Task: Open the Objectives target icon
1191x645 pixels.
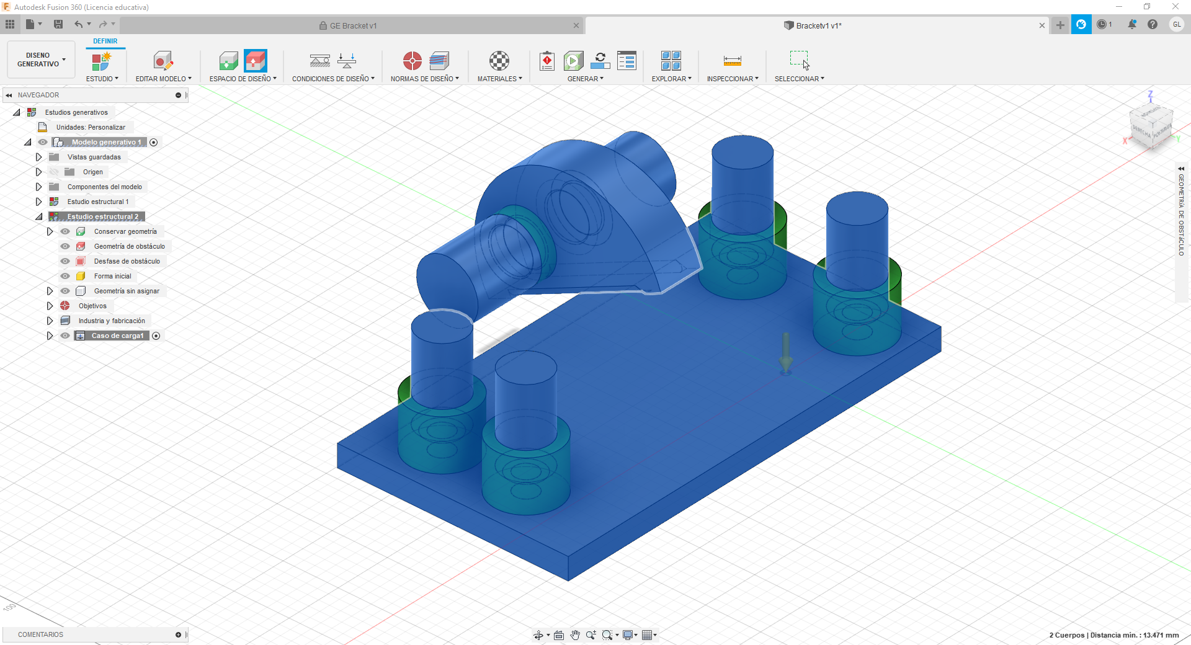Action: click(x=413, y=61)
